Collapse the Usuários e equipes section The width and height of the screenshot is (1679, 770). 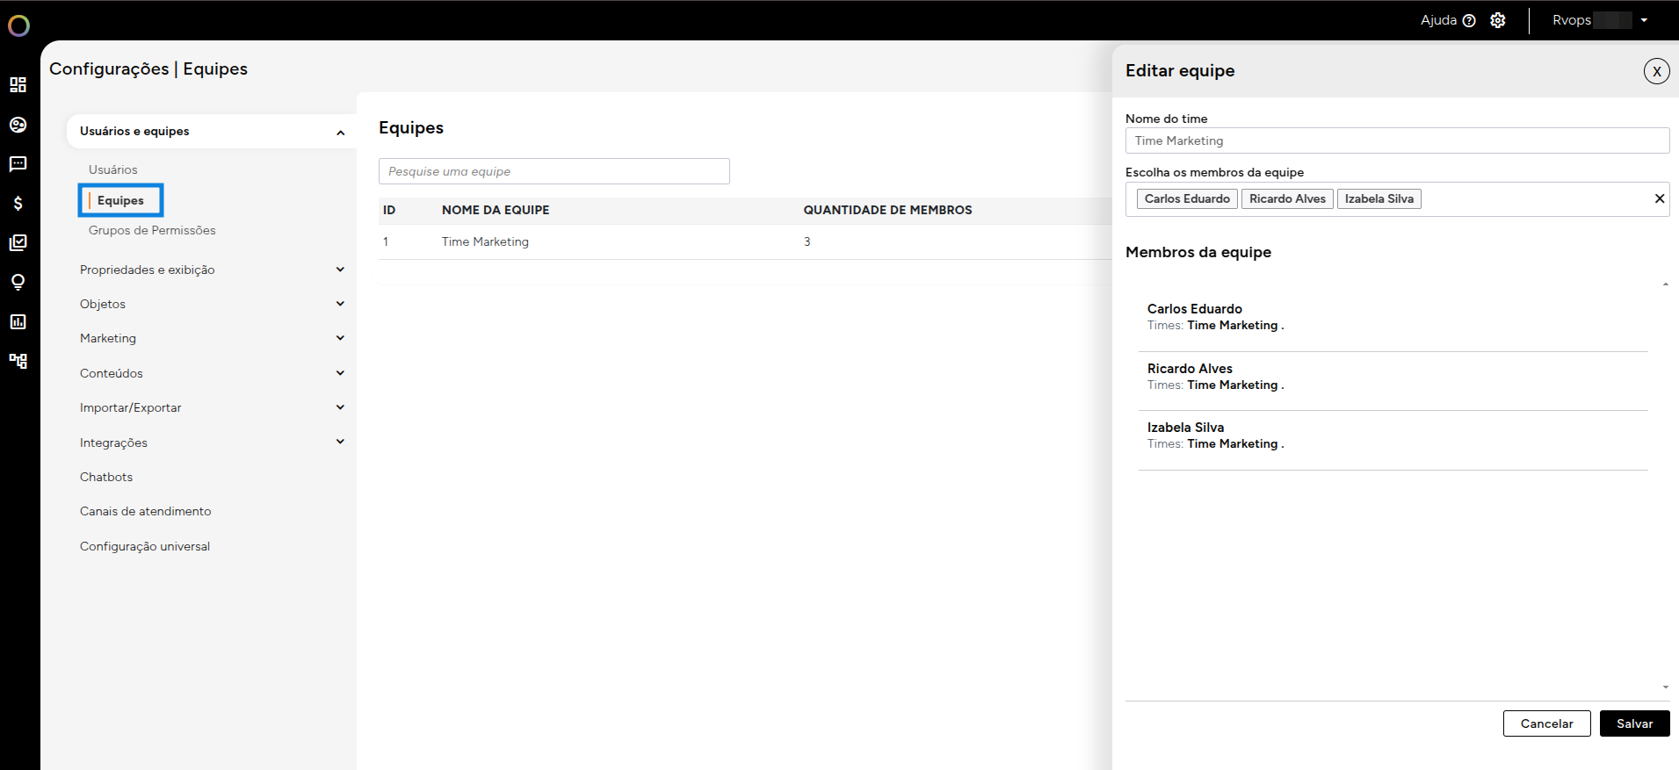tap(340, 132)
